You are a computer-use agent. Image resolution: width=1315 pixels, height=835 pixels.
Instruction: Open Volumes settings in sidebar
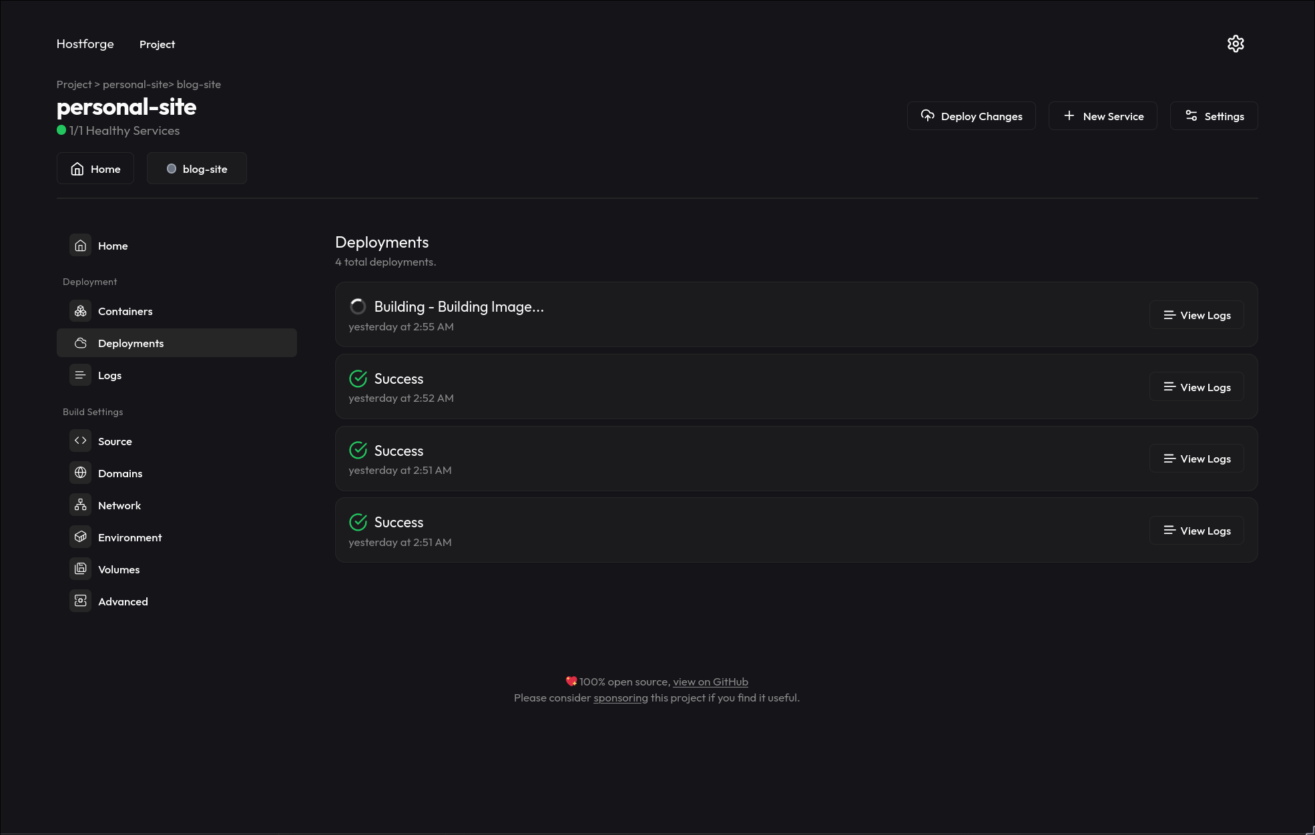(118, 569)
